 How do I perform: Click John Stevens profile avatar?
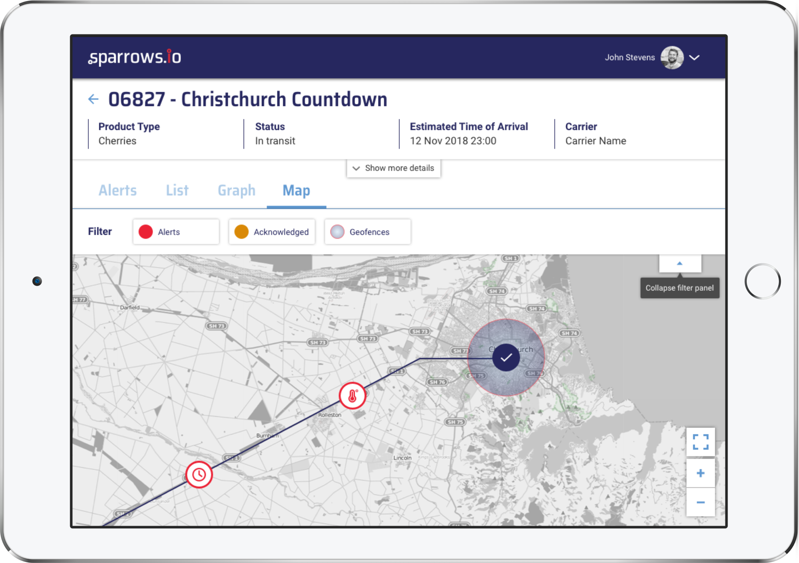click(672, 57)
